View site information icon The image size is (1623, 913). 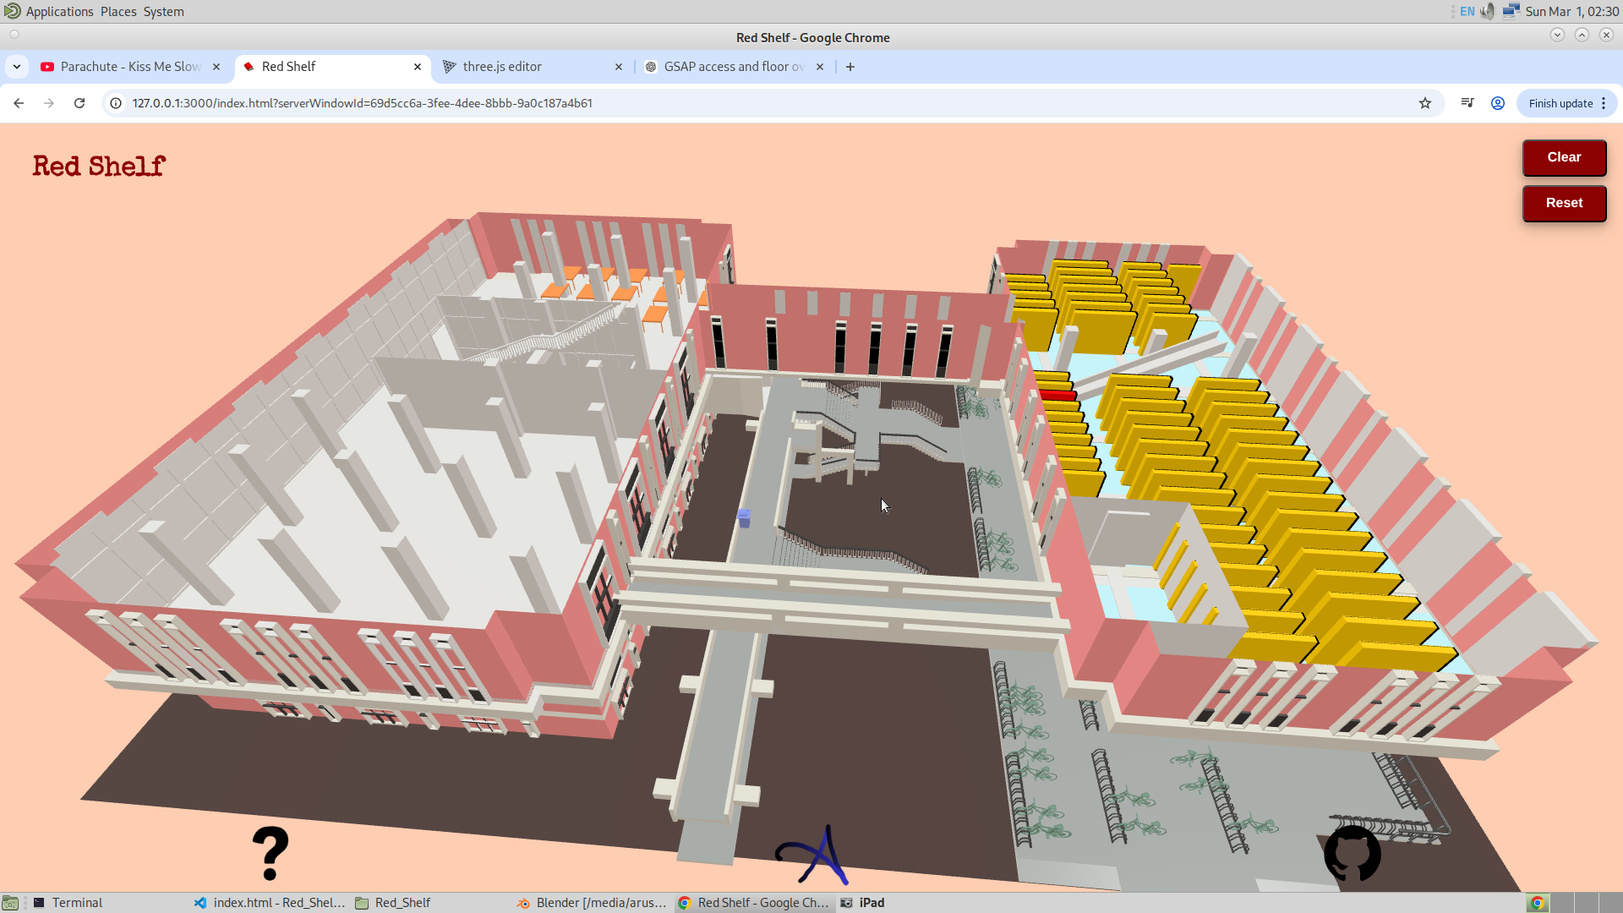tap(116, 103)
